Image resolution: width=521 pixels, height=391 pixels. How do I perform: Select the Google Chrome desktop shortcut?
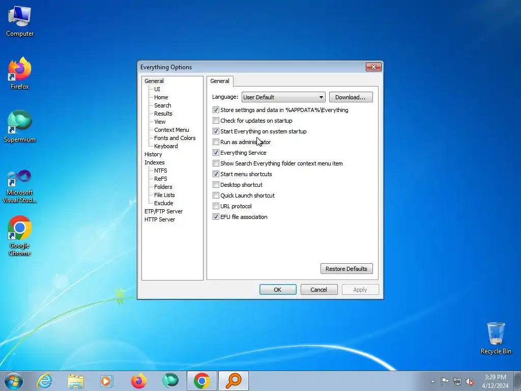20,236
